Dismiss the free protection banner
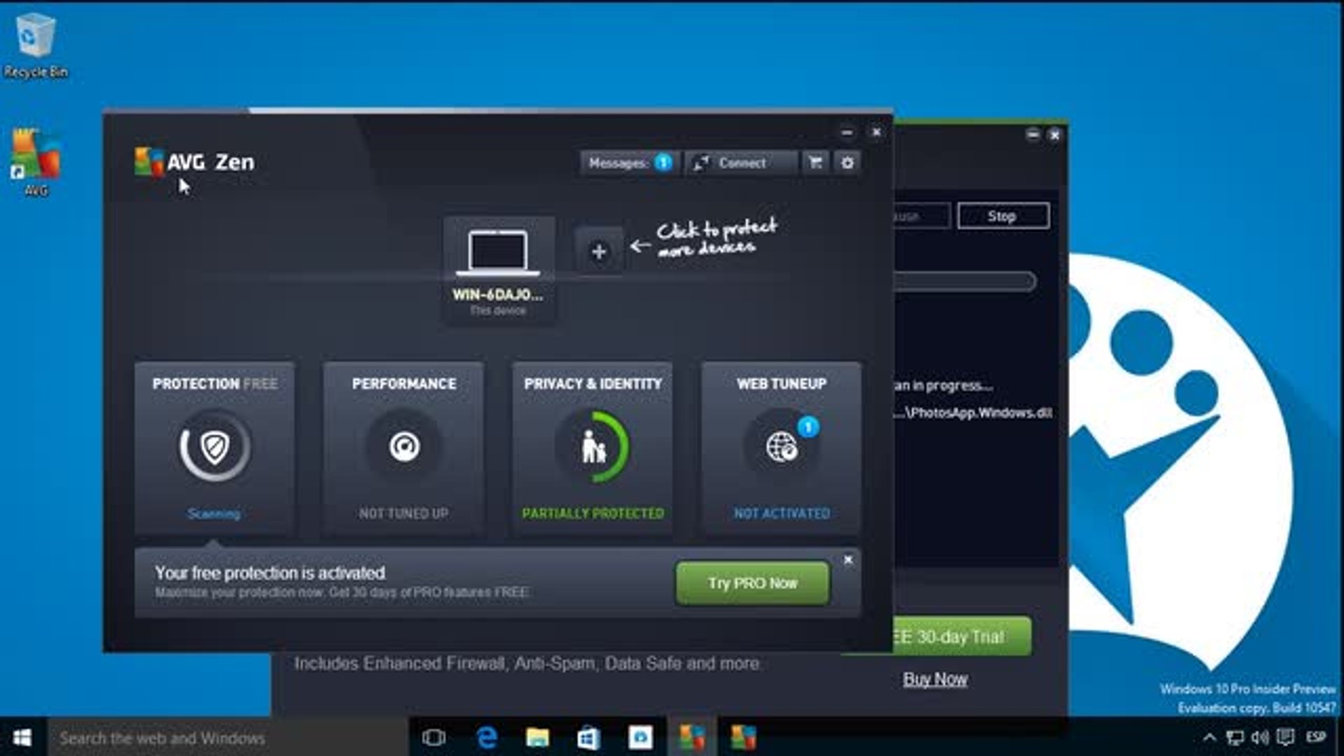This screenshot has width=1344, height=756. pos(848,560)
